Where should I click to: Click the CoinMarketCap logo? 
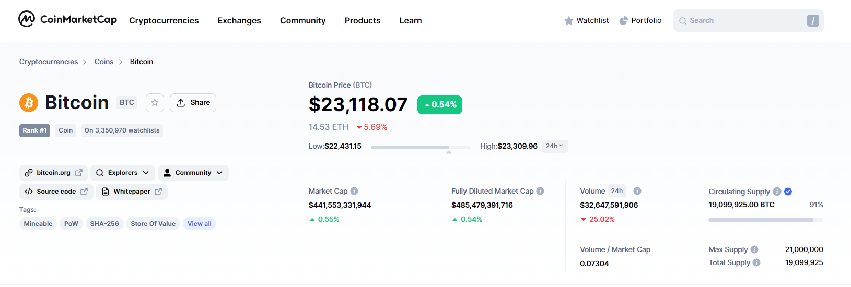(67, 19)
